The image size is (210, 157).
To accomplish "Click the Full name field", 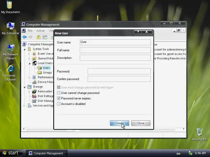I will (115, 50).
